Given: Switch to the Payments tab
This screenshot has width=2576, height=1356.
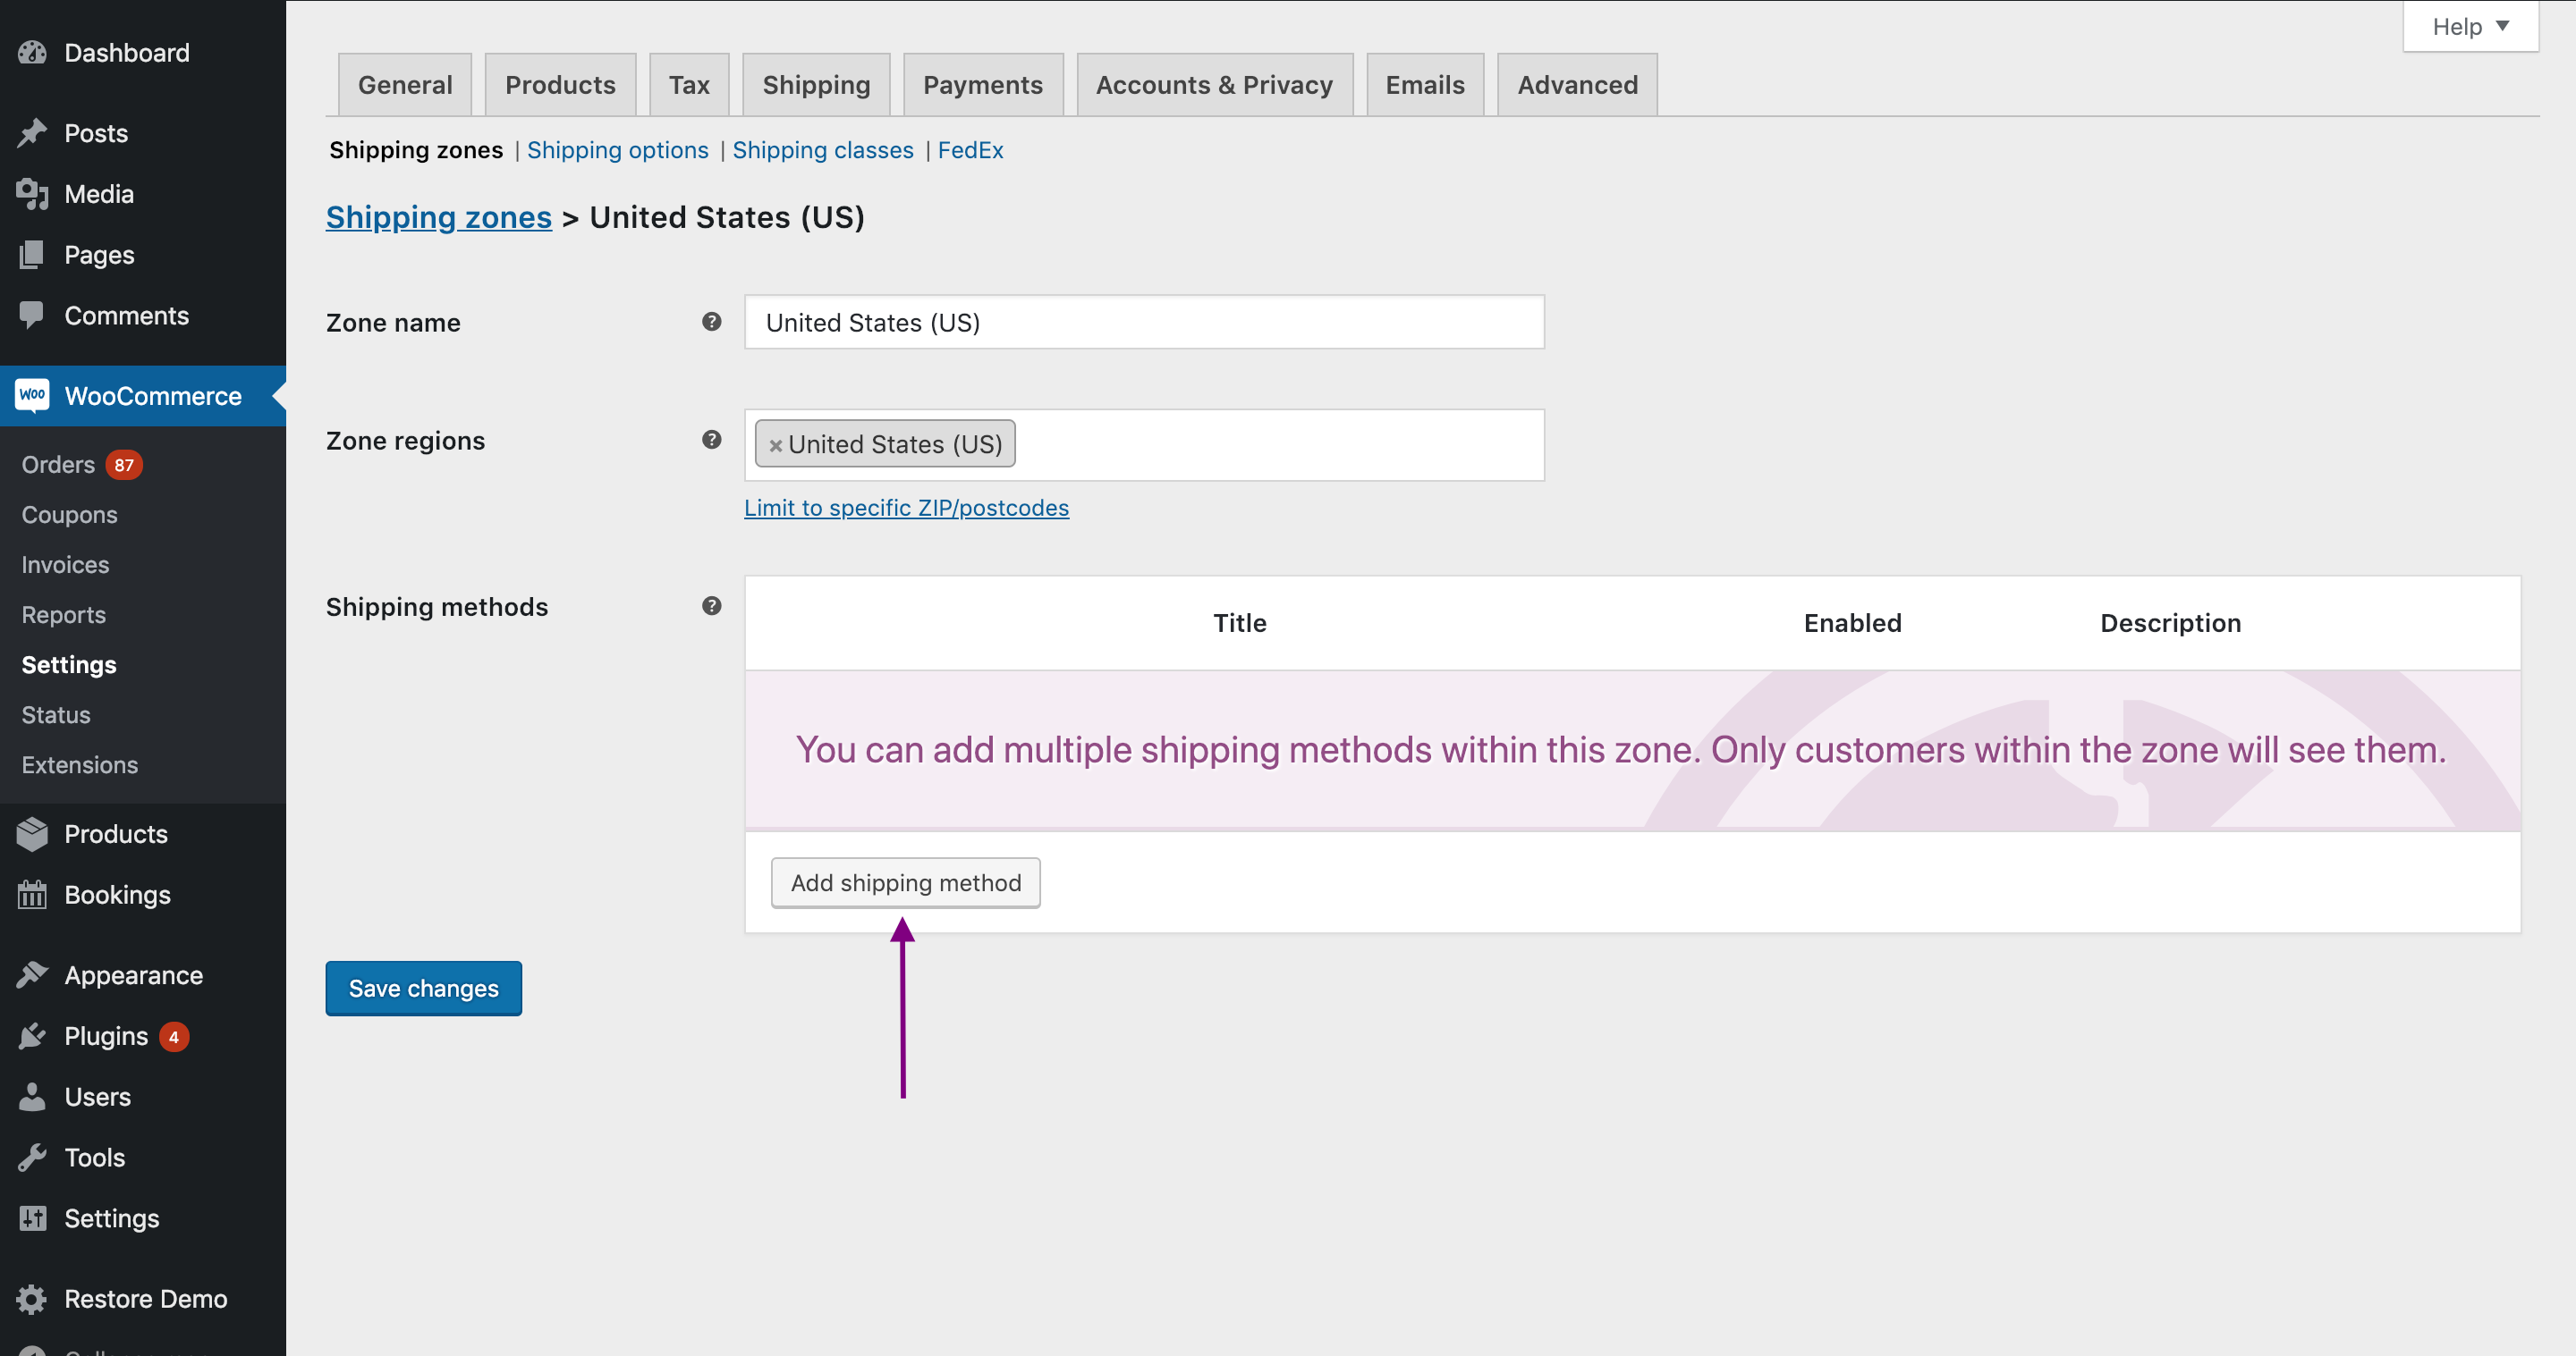Looking at the screenshot, I should tap(983, 81).
